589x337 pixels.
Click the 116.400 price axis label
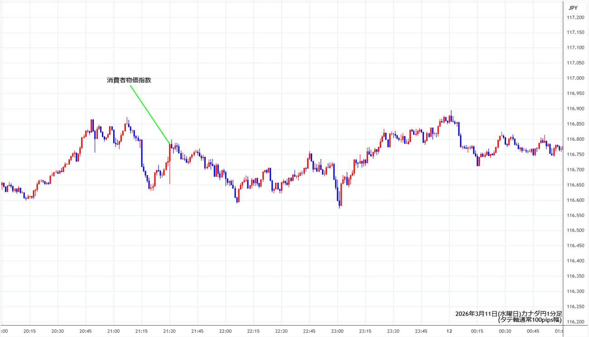click(x=575, y=261)
